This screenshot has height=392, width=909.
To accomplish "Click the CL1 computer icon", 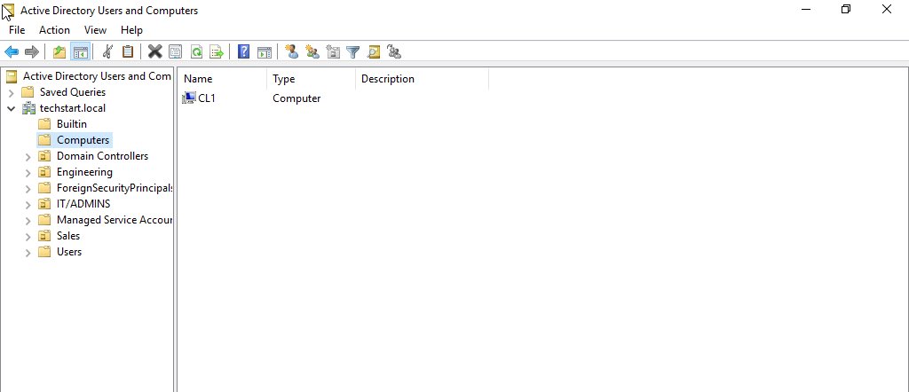I will (189, 98).
